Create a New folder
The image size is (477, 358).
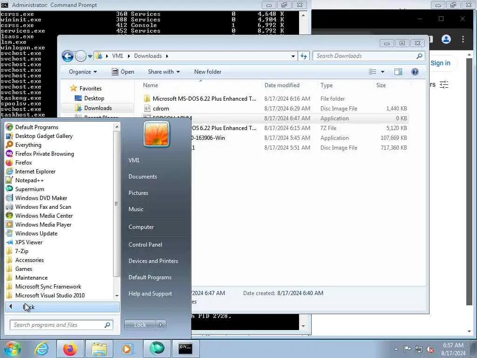pyautogui.click(x=208, y=72)
